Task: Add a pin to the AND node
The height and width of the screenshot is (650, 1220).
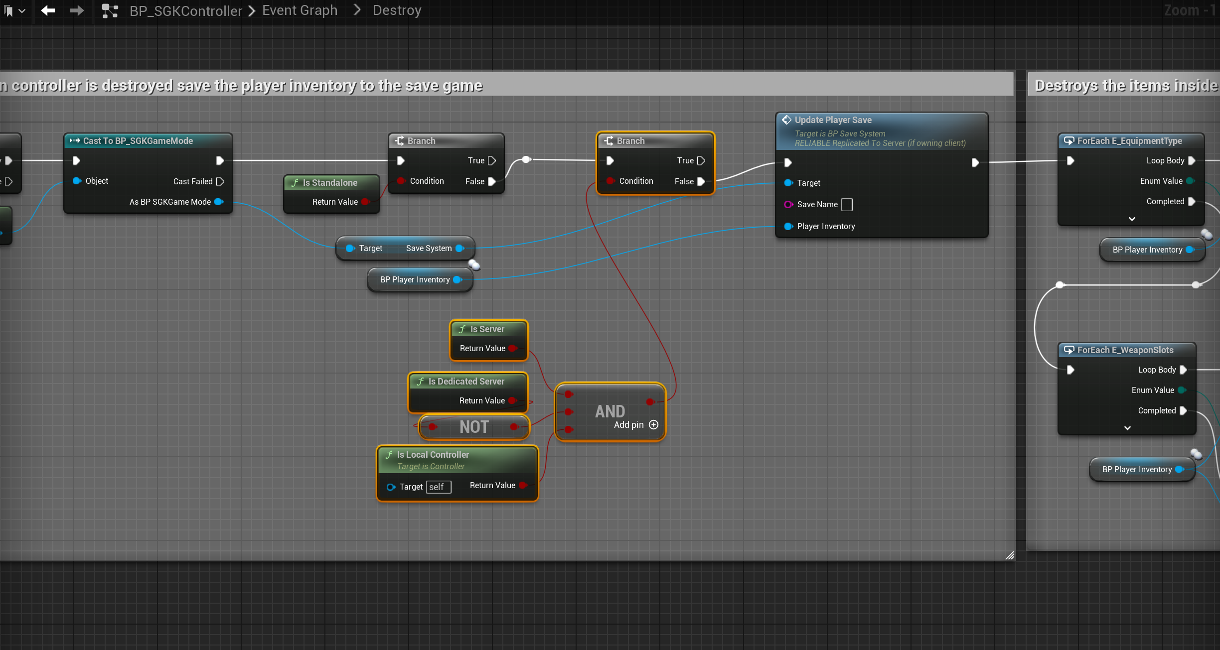Action: (653, 424)
